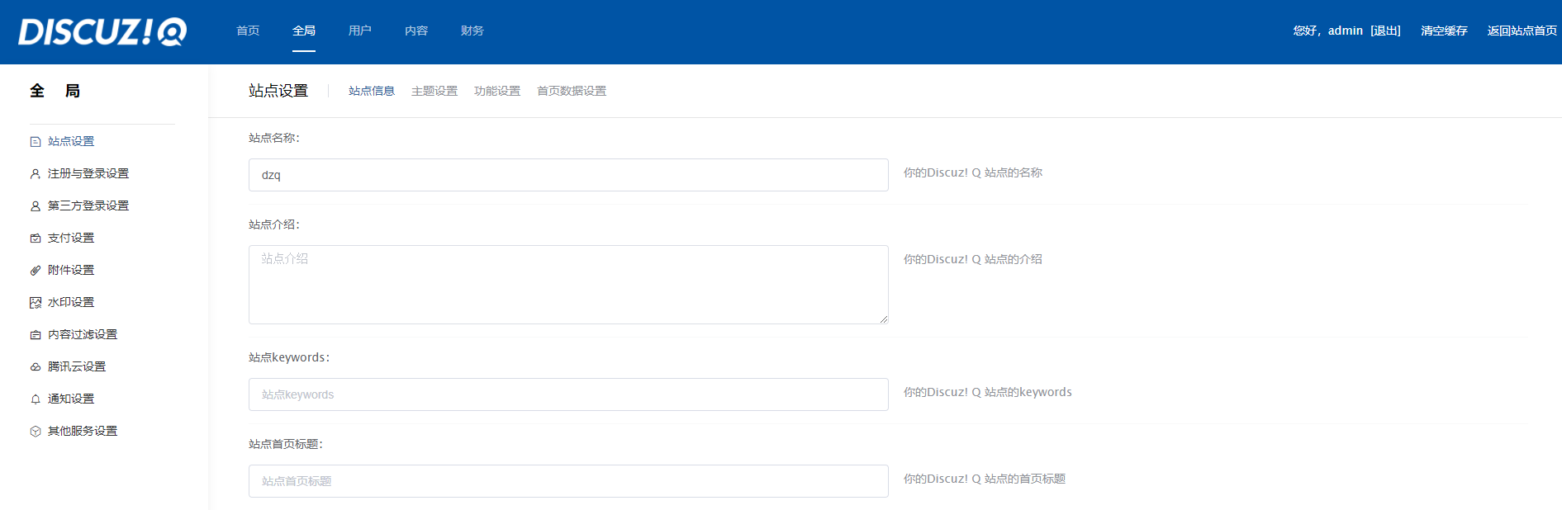This screenshot has height=510, width=1562.
Task: Switch to the 主题设置 tab
Action: tap(434, 91)
